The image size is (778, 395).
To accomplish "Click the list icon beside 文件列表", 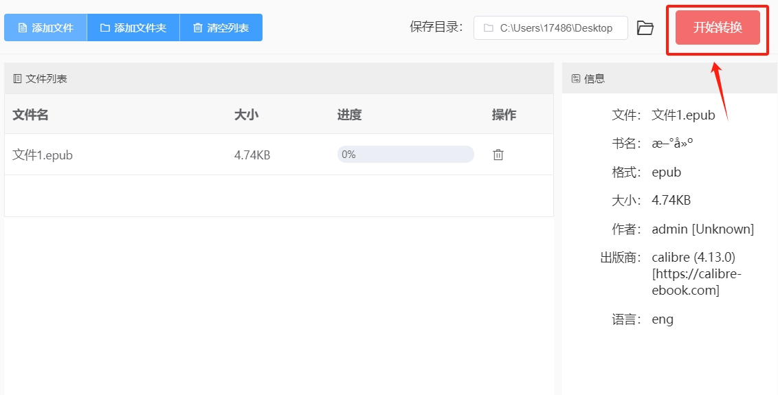I will pyautogui.click(x=17, y=78).
